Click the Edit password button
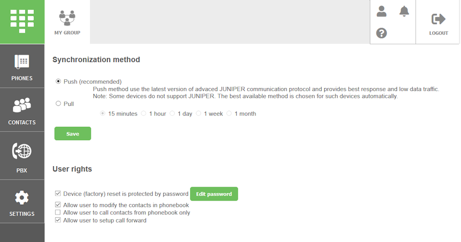461x242 pixels. point(214,194)
